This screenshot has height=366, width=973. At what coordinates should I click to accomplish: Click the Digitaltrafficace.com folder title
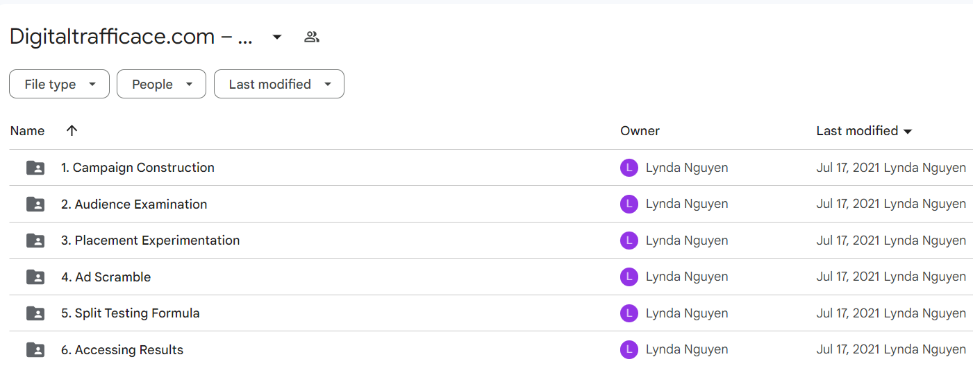click(x=131, y=37)
